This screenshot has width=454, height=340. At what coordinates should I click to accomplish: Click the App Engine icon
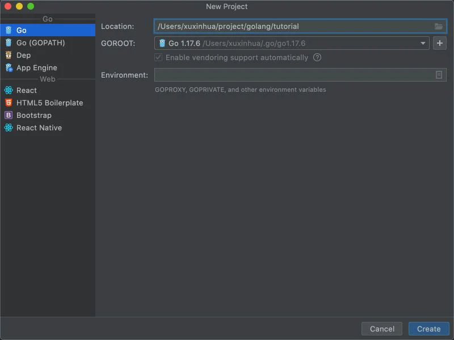(x=9, y=67)
